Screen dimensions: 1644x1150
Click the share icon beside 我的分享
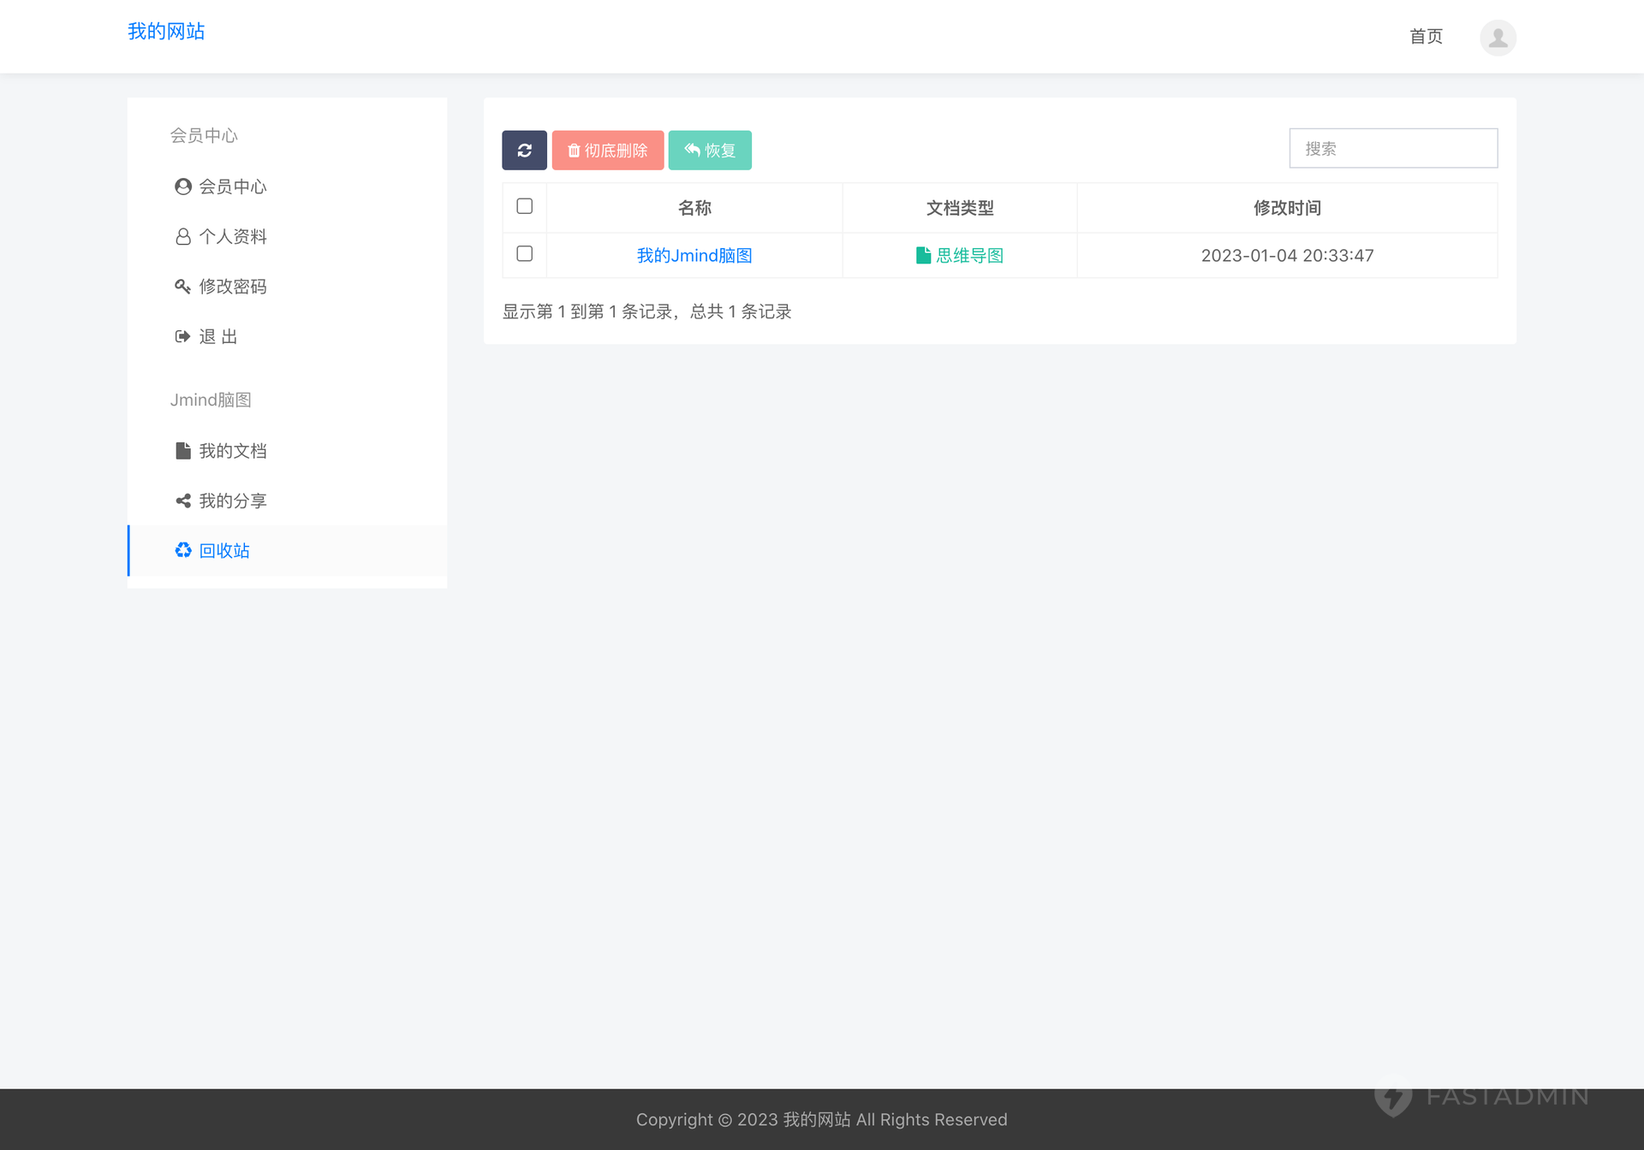[182, 501]
